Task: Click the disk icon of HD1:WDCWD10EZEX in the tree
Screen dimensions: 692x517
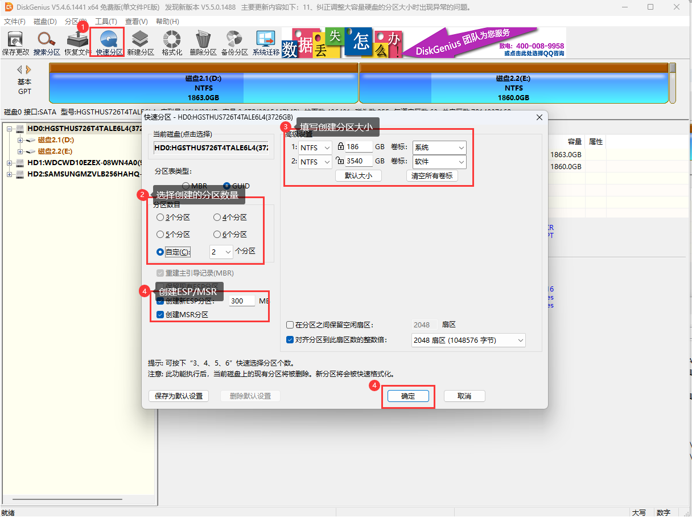Action: [x=20, y=163]
